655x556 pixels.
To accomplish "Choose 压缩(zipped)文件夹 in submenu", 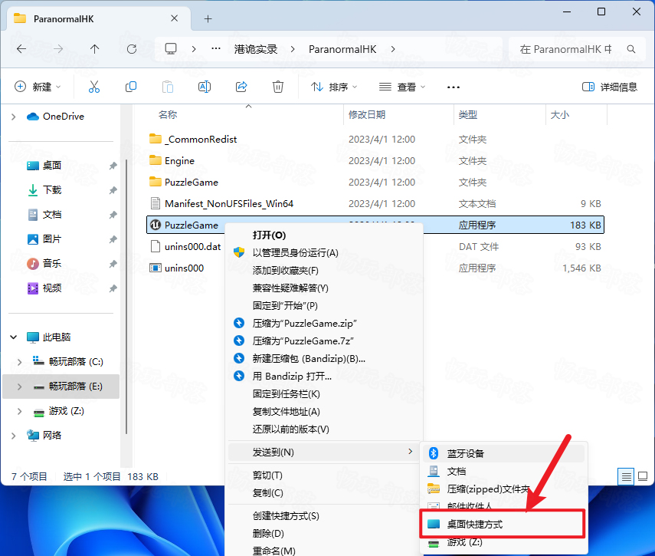I will click(504, 489).
